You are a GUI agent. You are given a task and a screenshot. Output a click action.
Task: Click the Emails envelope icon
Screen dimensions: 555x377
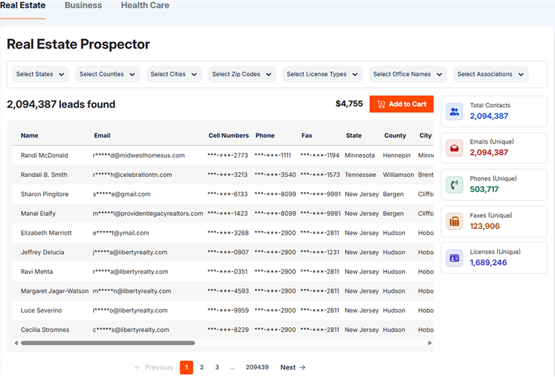coord(455,148)
